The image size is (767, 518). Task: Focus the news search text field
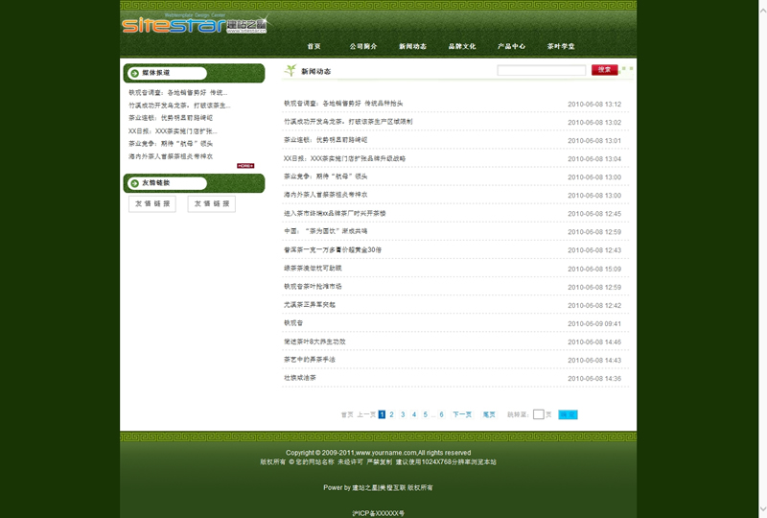pyautogui.click(x=541, y=70)
